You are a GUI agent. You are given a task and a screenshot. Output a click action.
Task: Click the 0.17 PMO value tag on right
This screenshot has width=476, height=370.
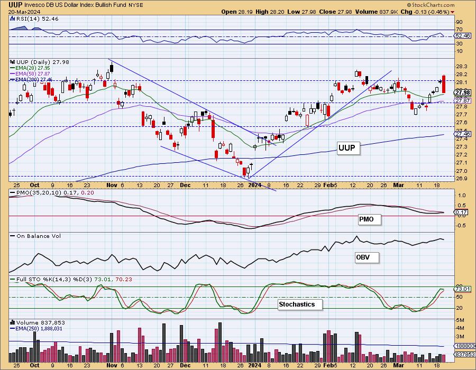coord(461,212)
